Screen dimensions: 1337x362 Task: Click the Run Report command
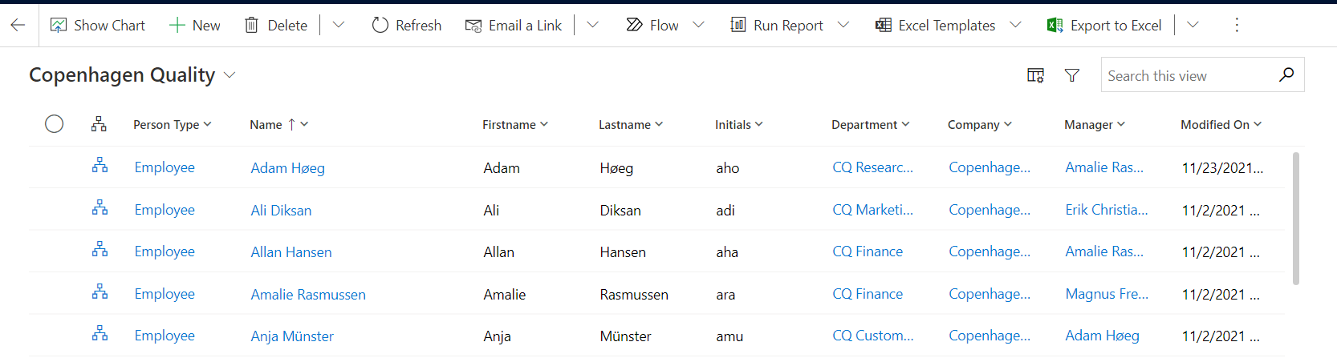point(777,26)
